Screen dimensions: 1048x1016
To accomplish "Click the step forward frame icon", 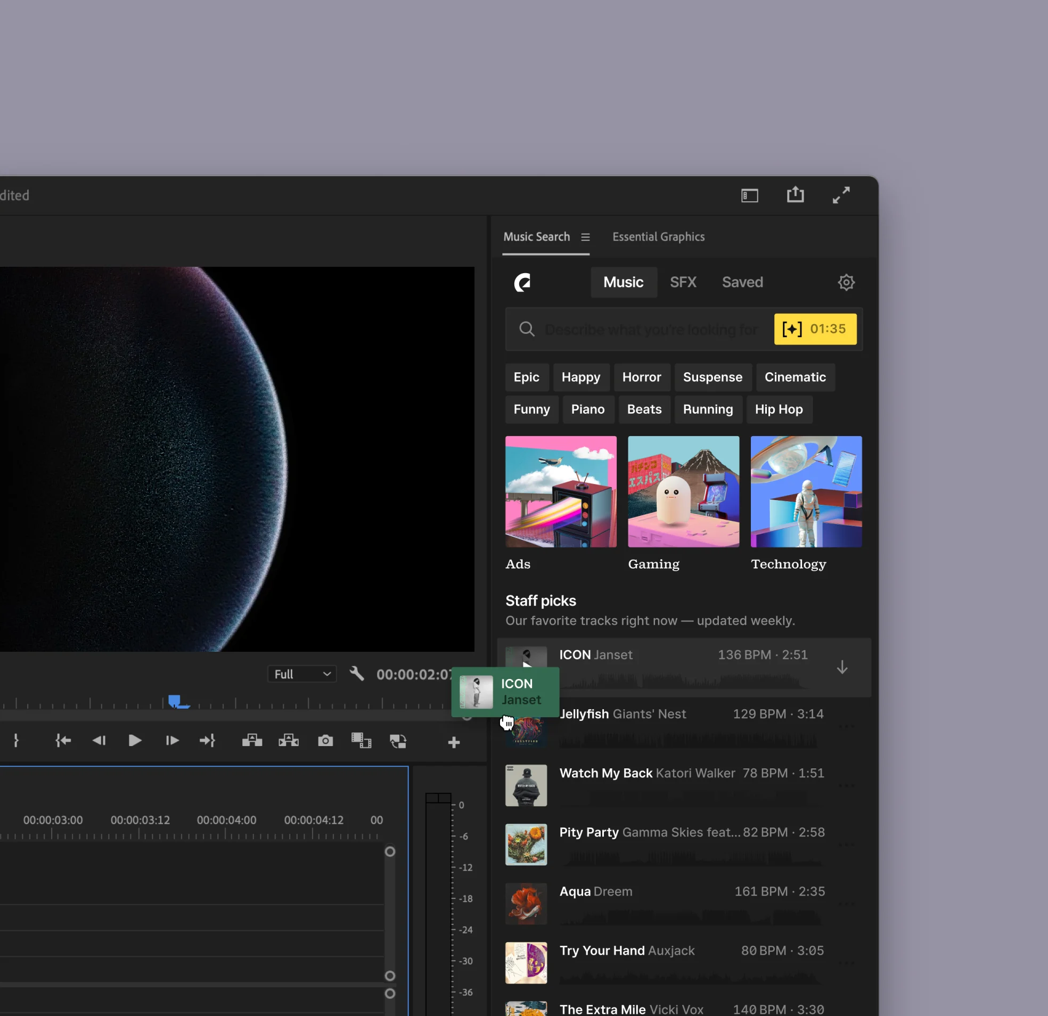I will (172, 740).
